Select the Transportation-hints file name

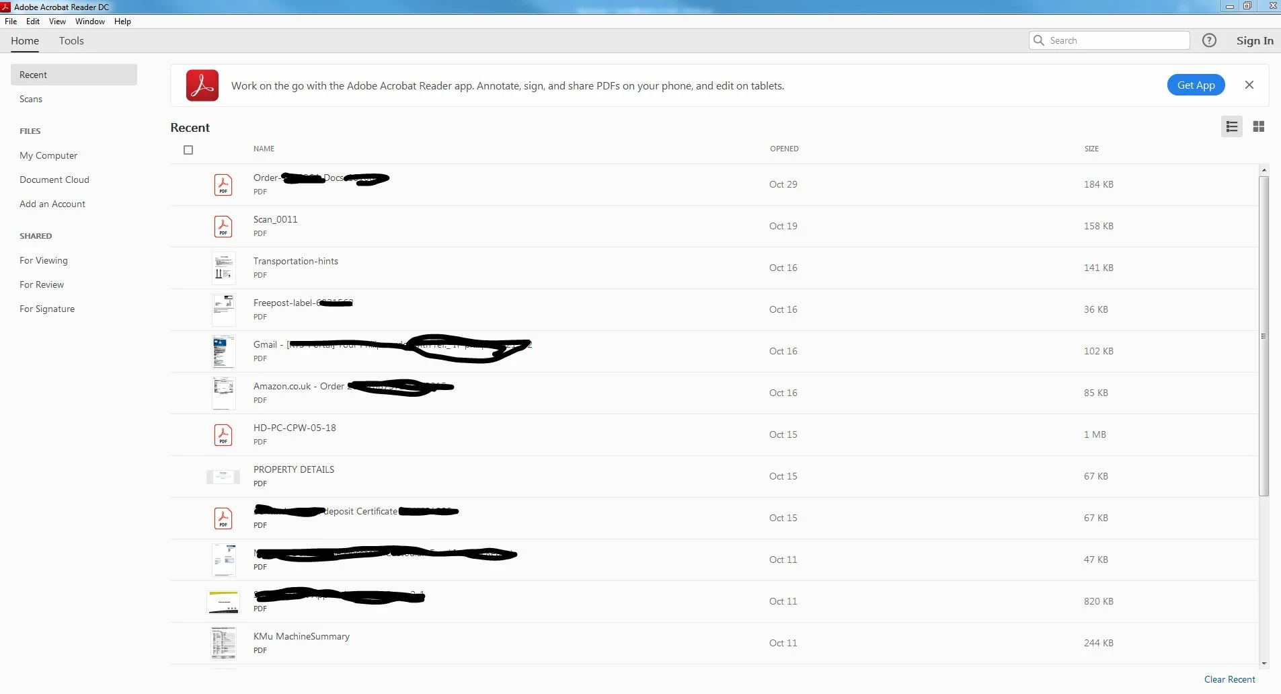296,261
